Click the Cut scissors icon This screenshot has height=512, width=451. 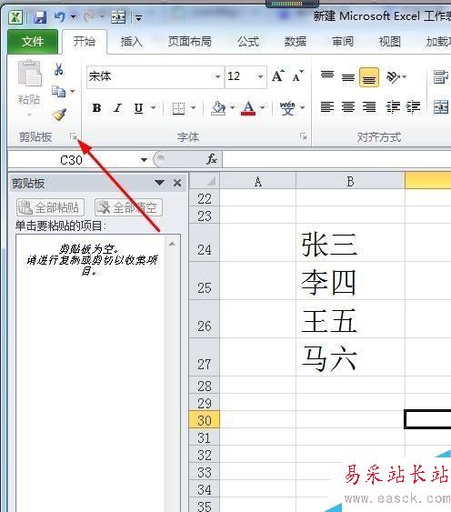click(59, 69)
